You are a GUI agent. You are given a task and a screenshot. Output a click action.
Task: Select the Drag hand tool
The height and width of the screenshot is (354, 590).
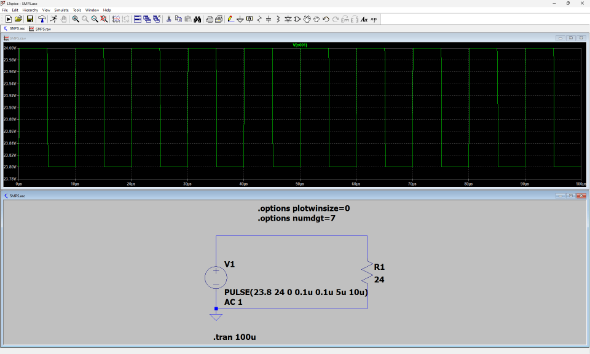pyautogui.click(x=317, y=19)
